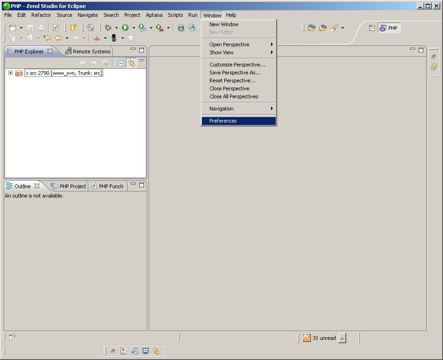The image size is (443, 360).
Task: Switch to the PHP Project tab
Action: (68, 186)
